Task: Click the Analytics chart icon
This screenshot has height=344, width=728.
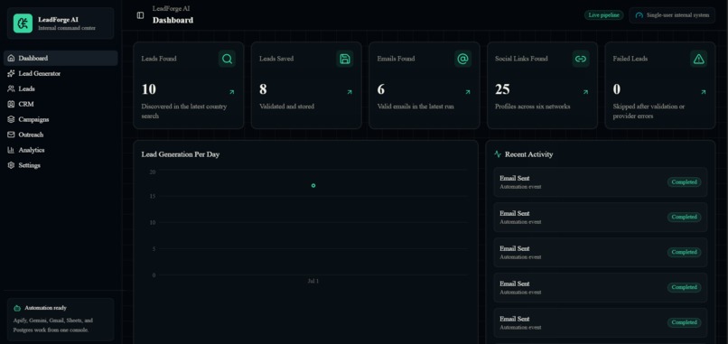Action: 11,150
